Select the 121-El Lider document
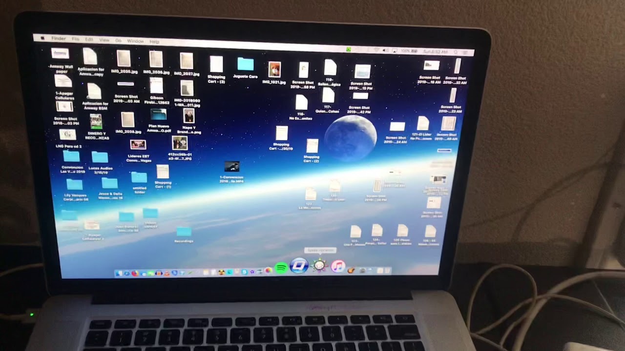The height and width of the screenshot is (351, 625). click(x=422, y=128)
